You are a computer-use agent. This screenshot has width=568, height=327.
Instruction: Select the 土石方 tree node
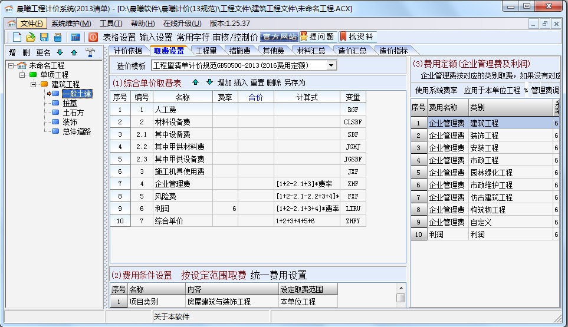point(73,113)
